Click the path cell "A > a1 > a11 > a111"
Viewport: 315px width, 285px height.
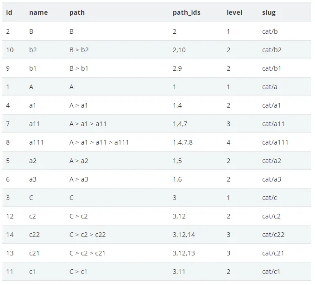(x=99, y=142)
